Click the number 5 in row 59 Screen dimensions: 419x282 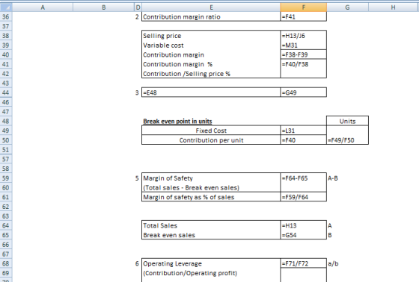(x=137, y=178)
